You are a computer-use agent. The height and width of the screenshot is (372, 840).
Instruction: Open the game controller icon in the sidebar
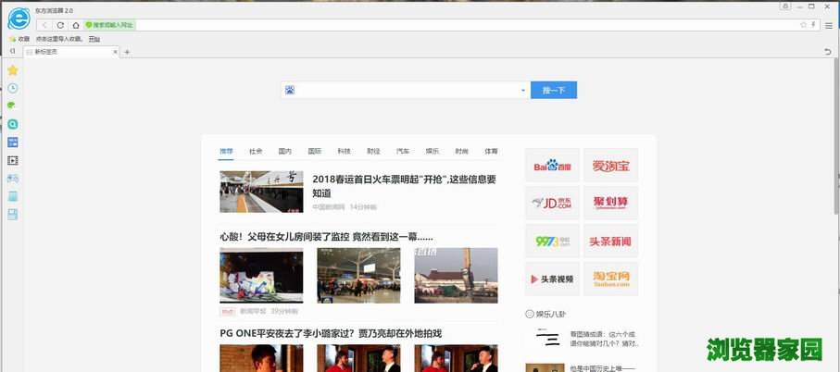(12, 178)
